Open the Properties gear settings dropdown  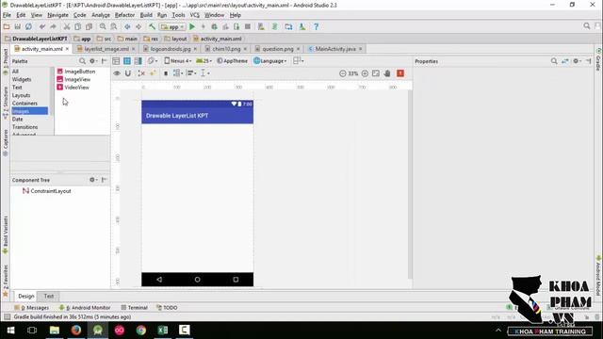[577, 61]
